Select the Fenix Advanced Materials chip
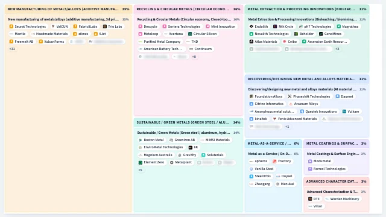386x217 pixels. (295, 119)
